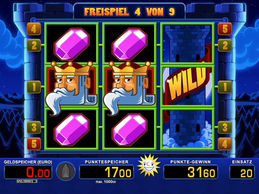Click the right orange payline 4 marker
Image resolution: width=259 pixels, height=194 pixels.
(x=225, y=144)
